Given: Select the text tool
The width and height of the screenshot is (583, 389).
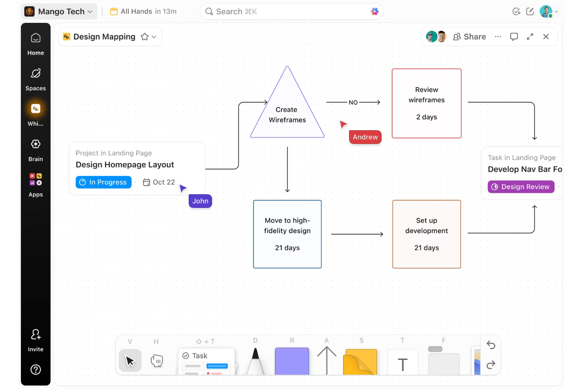Looking at the screenshot, I should click(403, 362).
